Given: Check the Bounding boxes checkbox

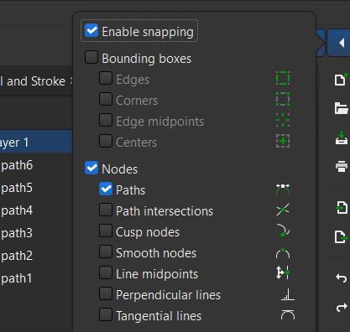Looking at the screenshot, I should click(x=91, y=57).
